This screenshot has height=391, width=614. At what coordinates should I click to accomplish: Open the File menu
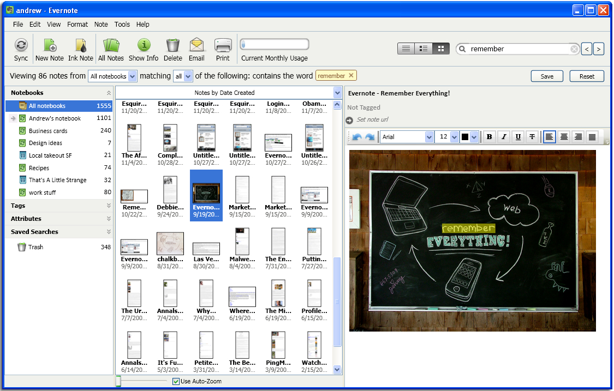point(18,24)
